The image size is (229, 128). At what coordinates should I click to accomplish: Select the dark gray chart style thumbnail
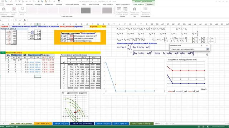coord(86,11)
